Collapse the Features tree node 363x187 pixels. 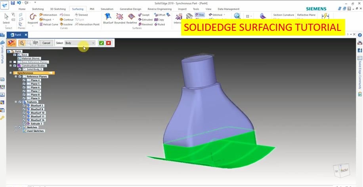pos(16,102)
